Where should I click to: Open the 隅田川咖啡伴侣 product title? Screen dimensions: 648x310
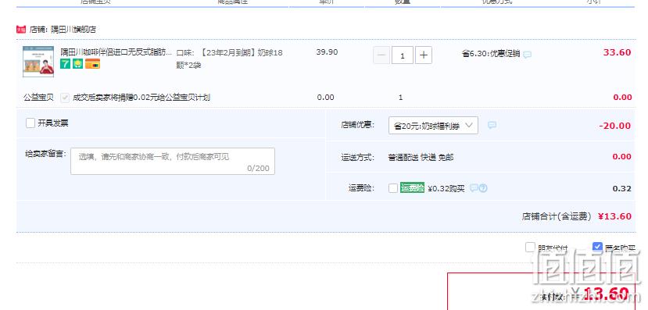coord(116,52)
